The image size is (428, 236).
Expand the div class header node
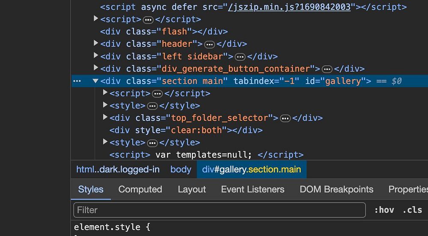[96, 43]
